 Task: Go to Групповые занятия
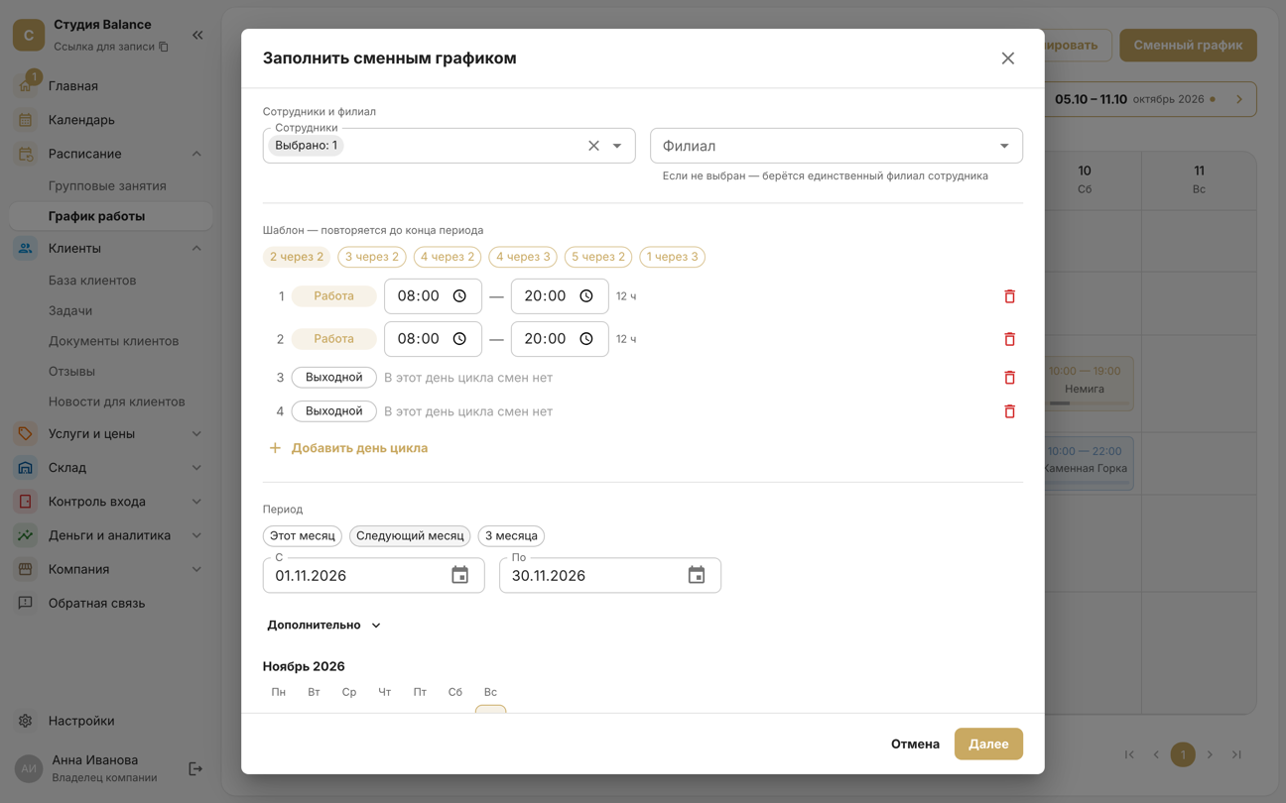[x=107, y=185]
